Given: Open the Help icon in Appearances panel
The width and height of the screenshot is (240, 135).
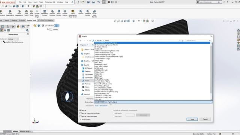Looking at the screenshot, I should (28, 34).
